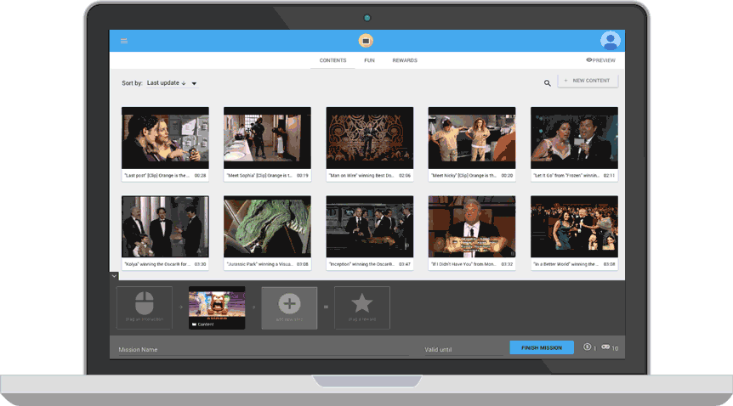Select the "If I Didn't Have You" thumbnail
Viewport: 733px width, 406px height.
click(472, 227)
